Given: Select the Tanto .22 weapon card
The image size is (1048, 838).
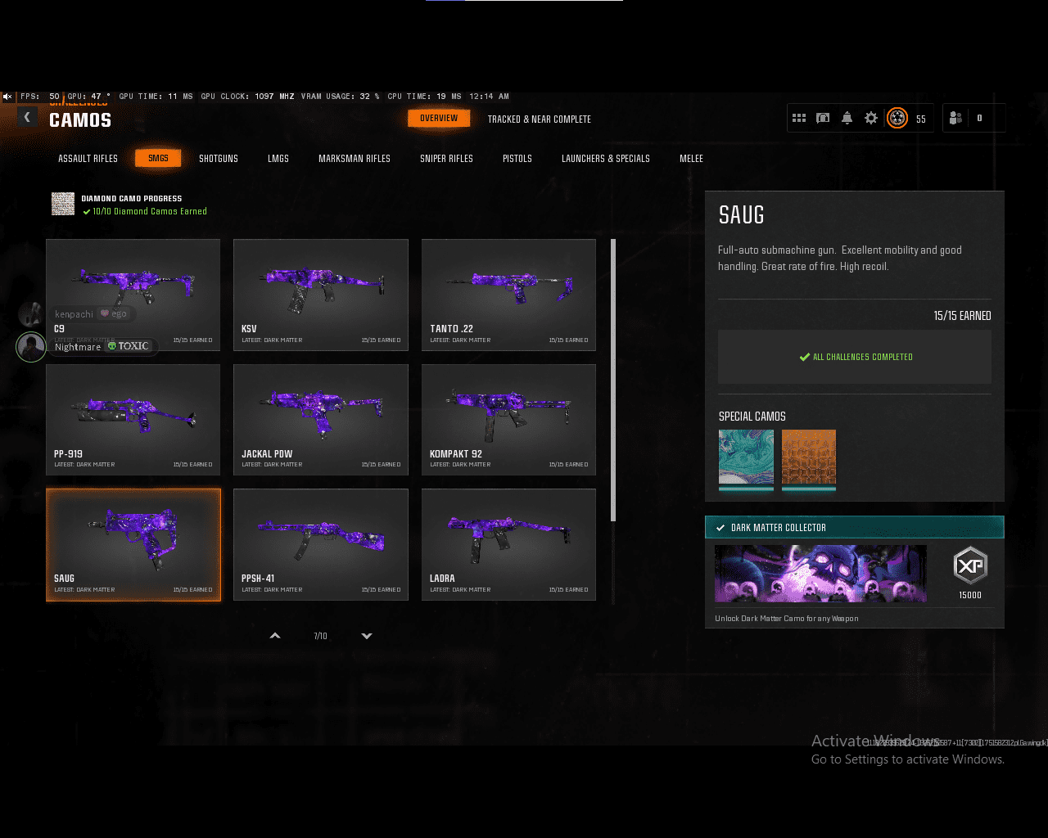Looking at the screenshot, I should coord(508,295).
